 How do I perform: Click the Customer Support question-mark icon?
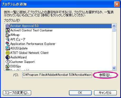[x=8, y=62]
